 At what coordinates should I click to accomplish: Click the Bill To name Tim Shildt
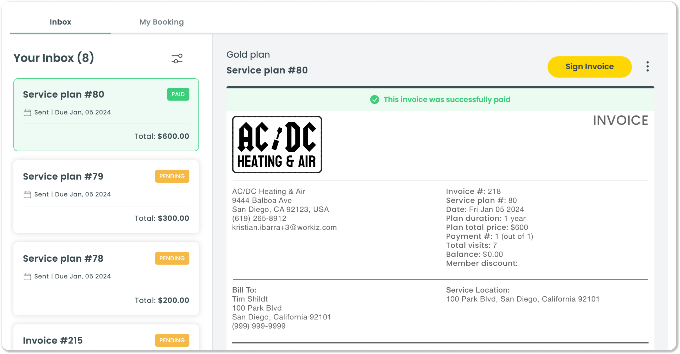pyautogui.click(x=250, y=299)
